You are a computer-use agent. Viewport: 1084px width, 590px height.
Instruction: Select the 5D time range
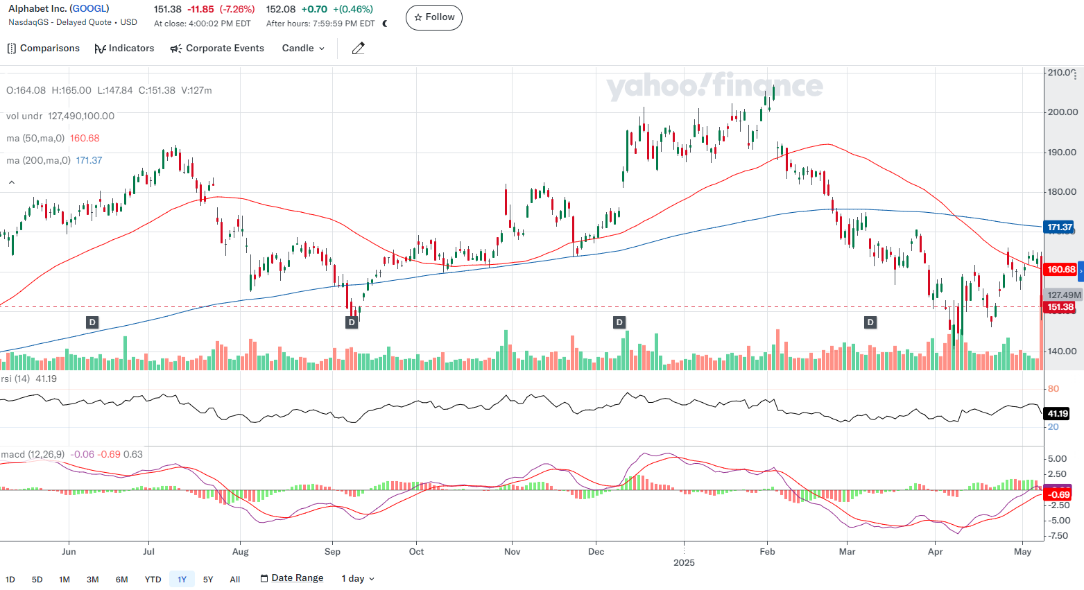(x=37, y=580)
